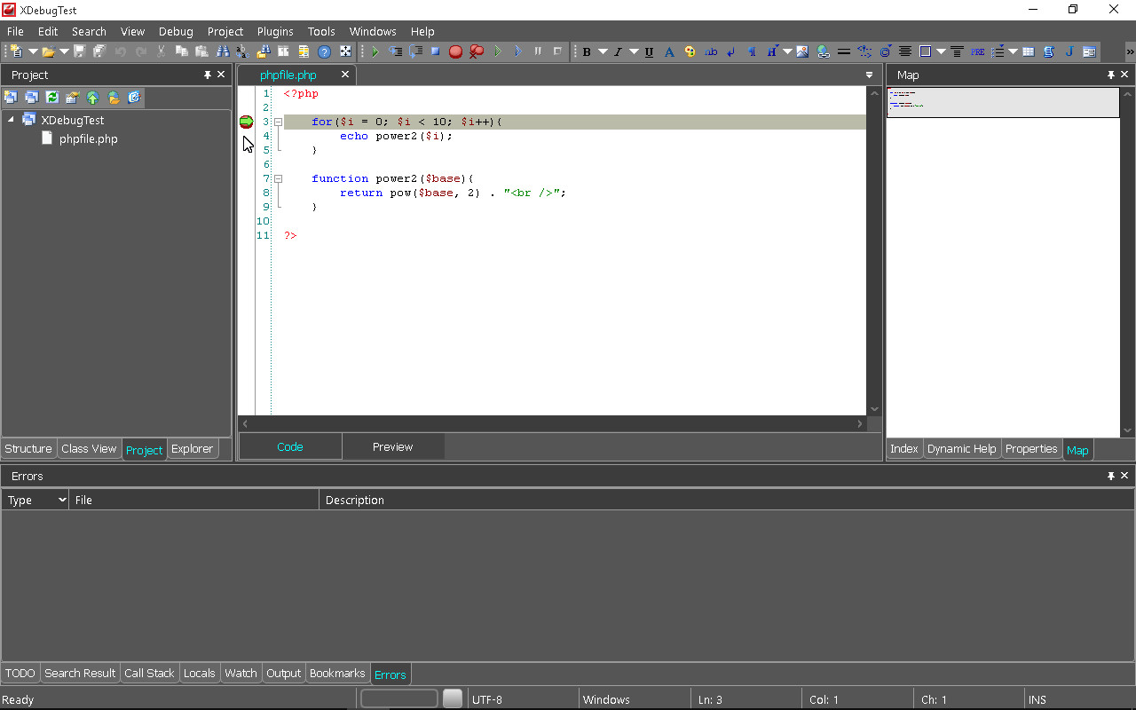The height and width of the screenshot is (710, 1136).
Task: Switch to the Watch tab
Action: pyautogui.click(x=241, y=674)
